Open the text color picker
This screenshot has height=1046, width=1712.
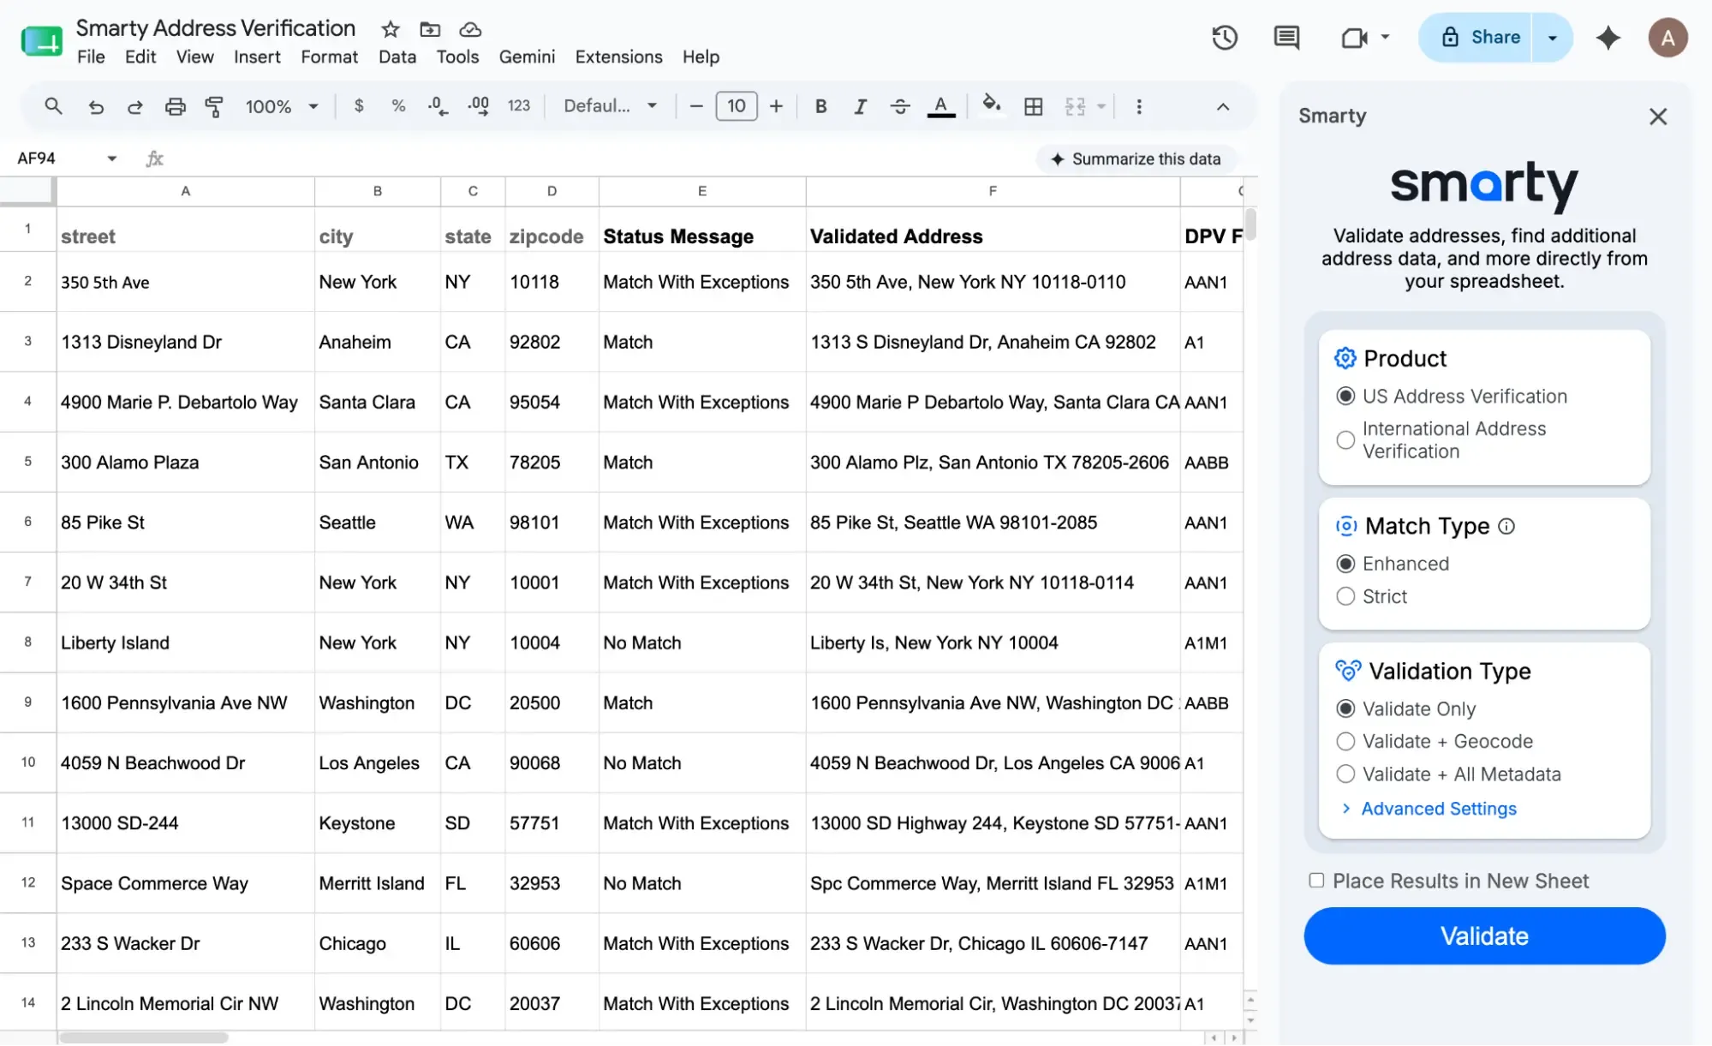(940, 106)
